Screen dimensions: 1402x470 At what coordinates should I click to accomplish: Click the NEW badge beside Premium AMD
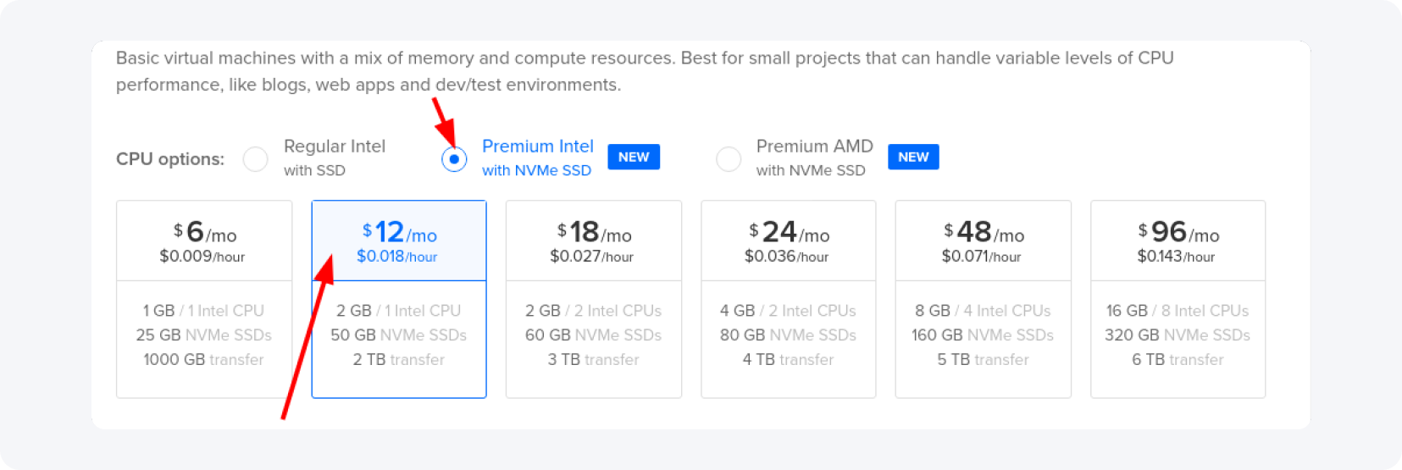pyautogui.click(x=912, y=157)
